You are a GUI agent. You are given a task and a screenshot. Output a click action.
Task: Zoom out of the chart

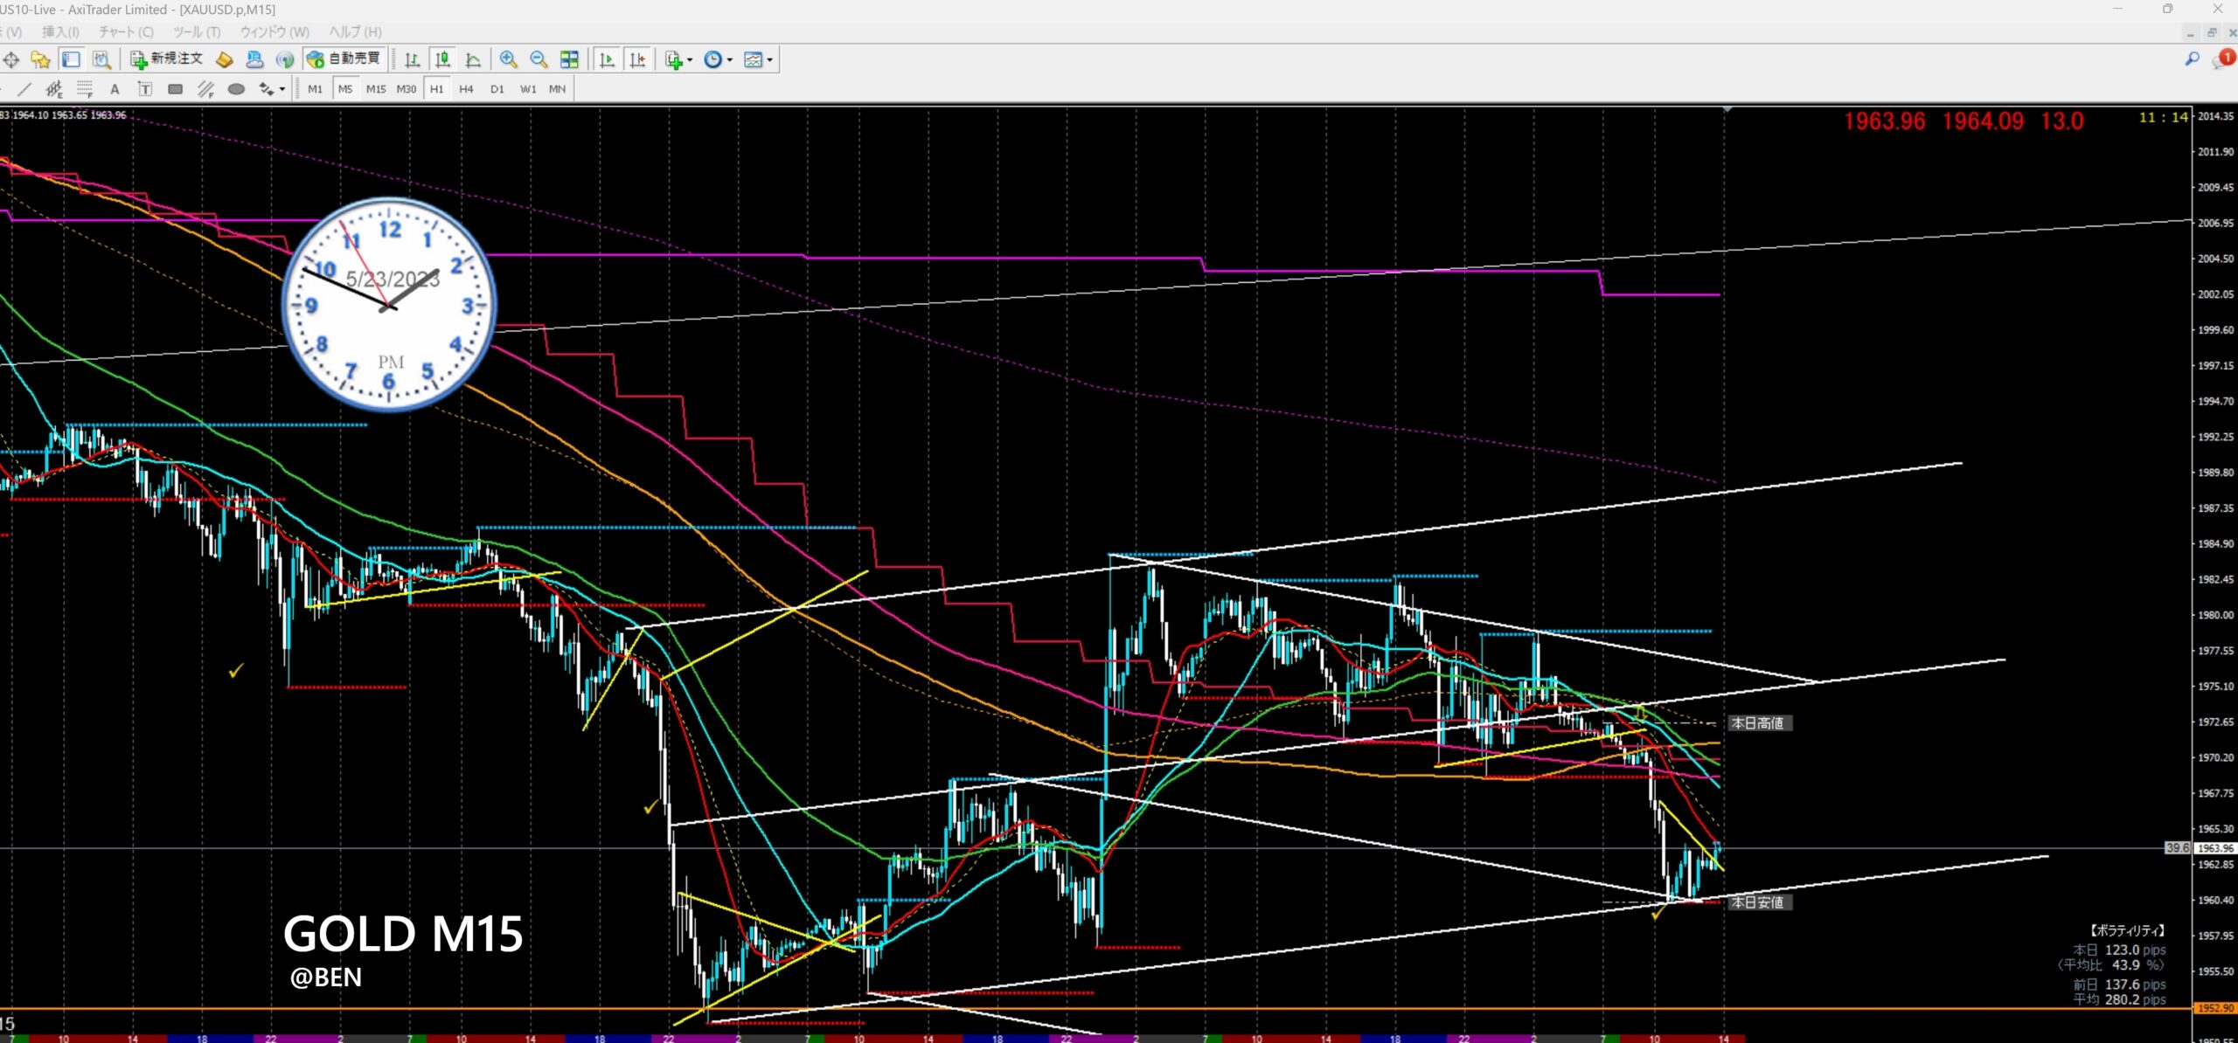[x=539, y=59]
